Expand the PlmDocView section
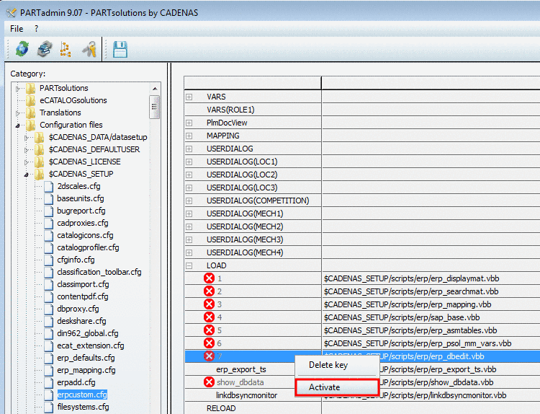This screenshot has height=414, width=540. point(189,123)
